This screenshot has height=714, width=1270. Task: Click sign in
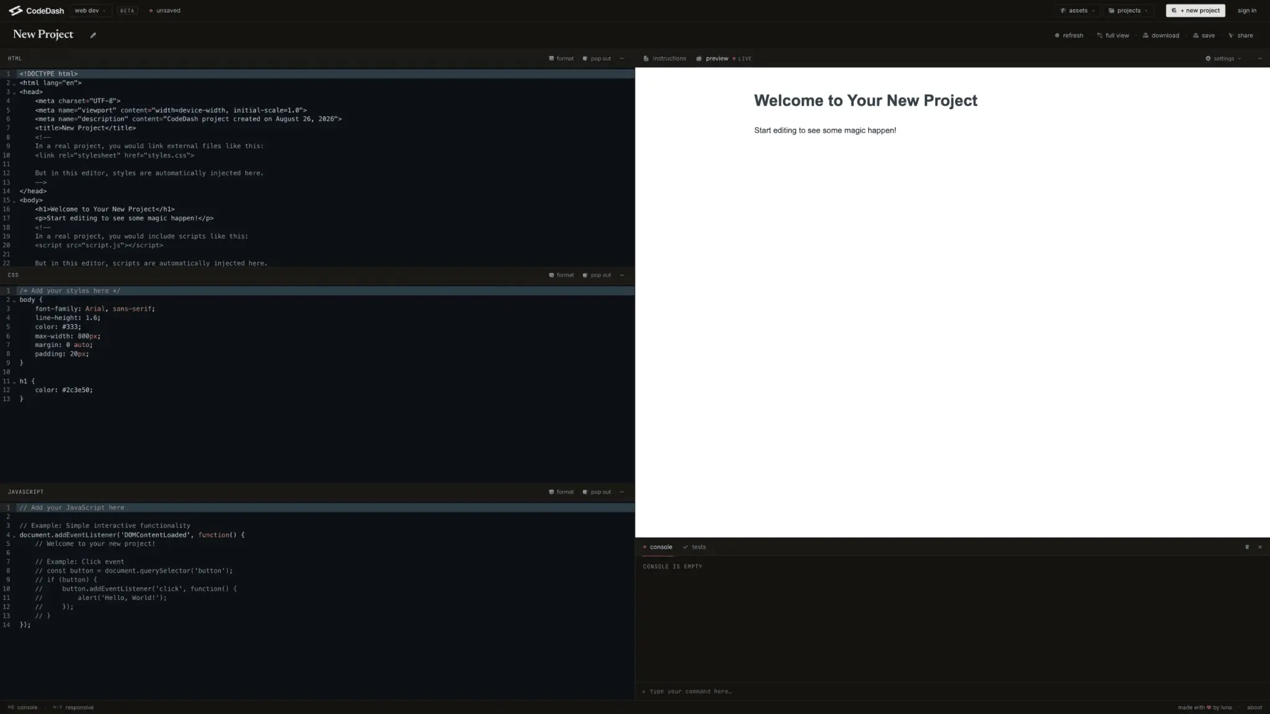(1246, 11)
